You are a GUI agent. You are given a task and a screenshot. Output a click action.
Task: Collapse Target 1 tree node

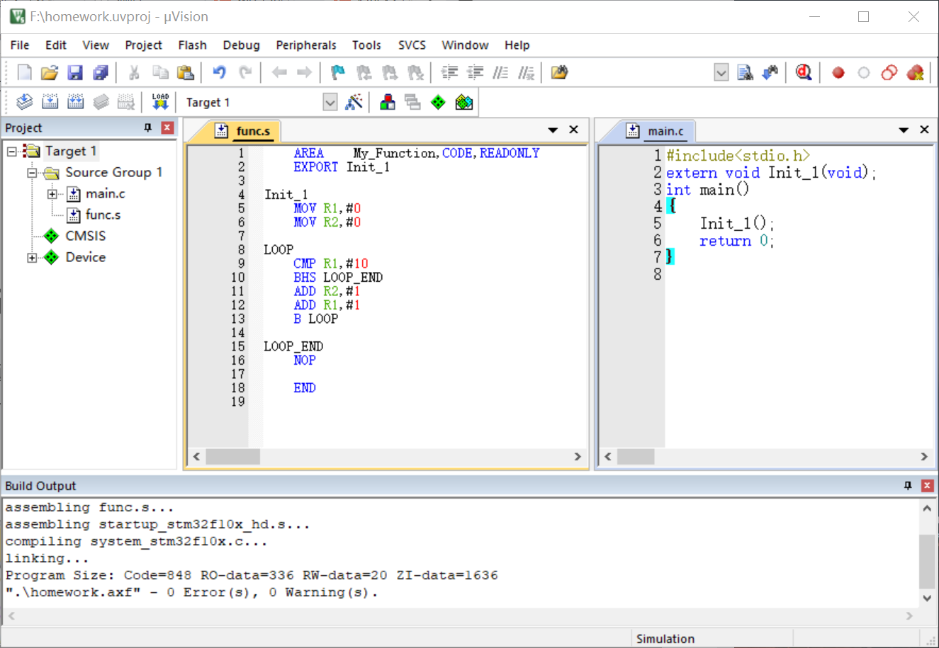pos(12,152)
